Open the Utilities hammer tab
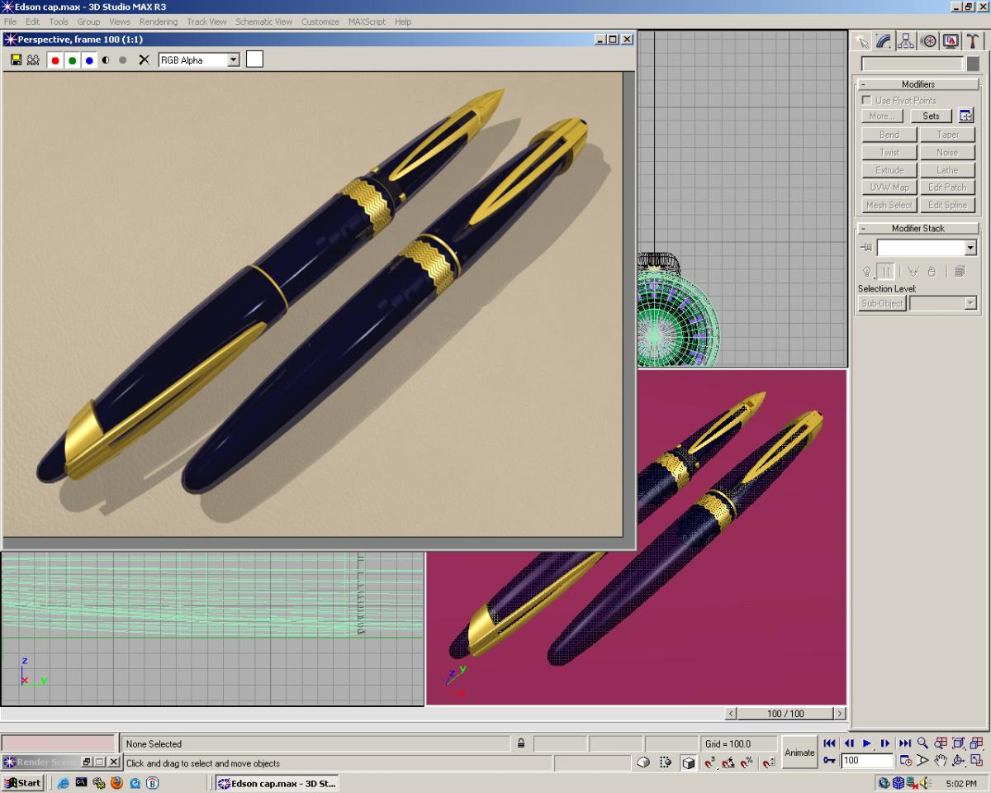The width and height of the screenshot is (991, 793). pyautogui.click(x=973, y=41)
